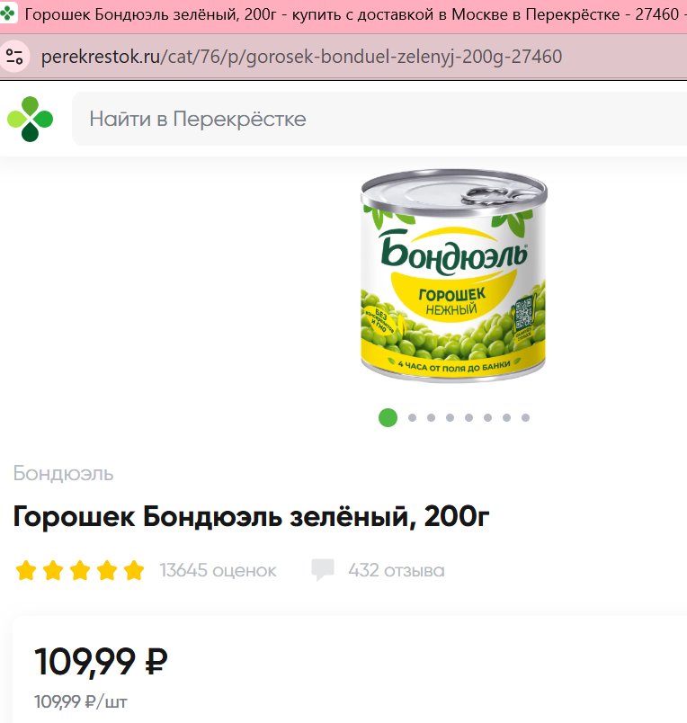Select the fourth image carousel dot
Viewport: 687px width, 723px height.
[x=450, y=418]
